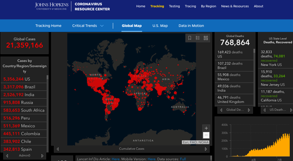Click Global Deaths total 768,864
Image resolution: width=293 pixels, height=161 pixels.
(x=235, y=42)
